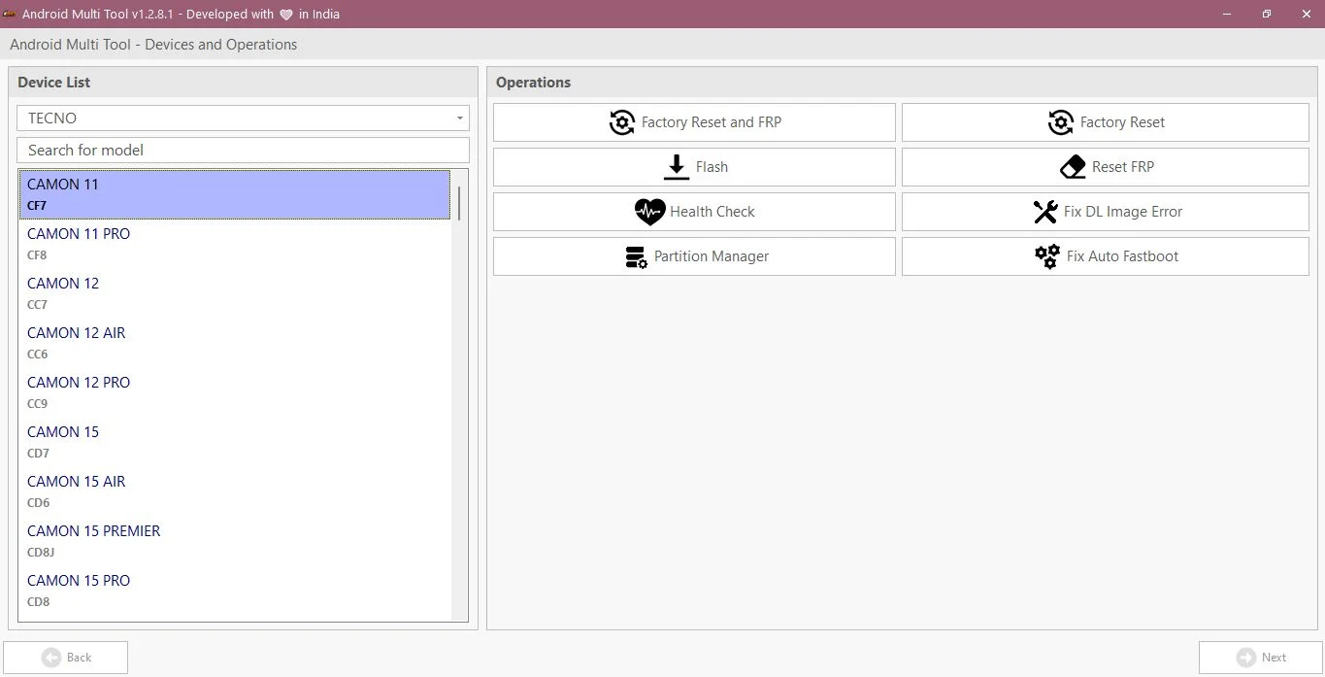Click the CC7 model code
Image resolution: width=1325 pixels, height=677 pixels.
tap(37, 305)
